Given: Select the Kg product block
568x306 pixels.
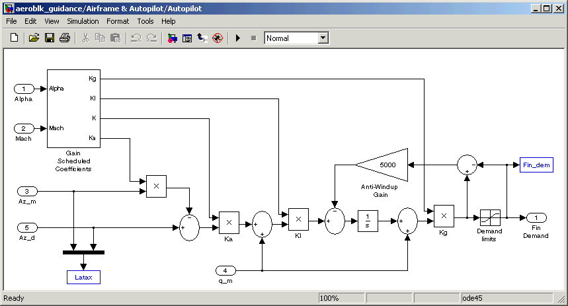Looking at the screenshot, I should point(444,216).
